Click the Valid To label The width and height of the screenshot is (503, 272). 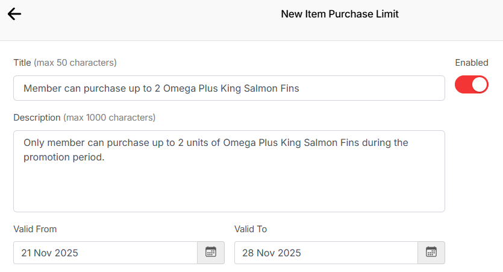[251, 229]
